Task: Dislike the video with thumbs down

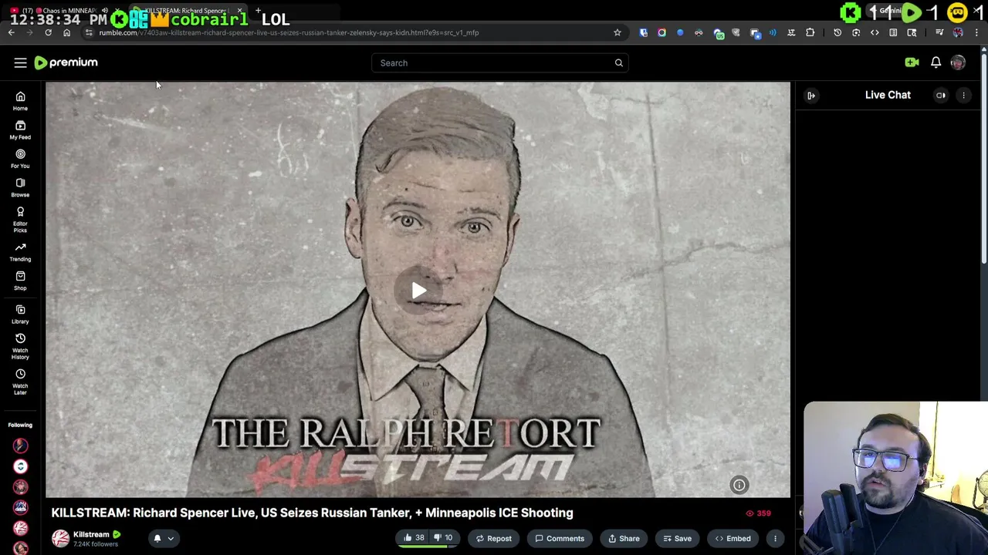Action: tap(443, 538)
